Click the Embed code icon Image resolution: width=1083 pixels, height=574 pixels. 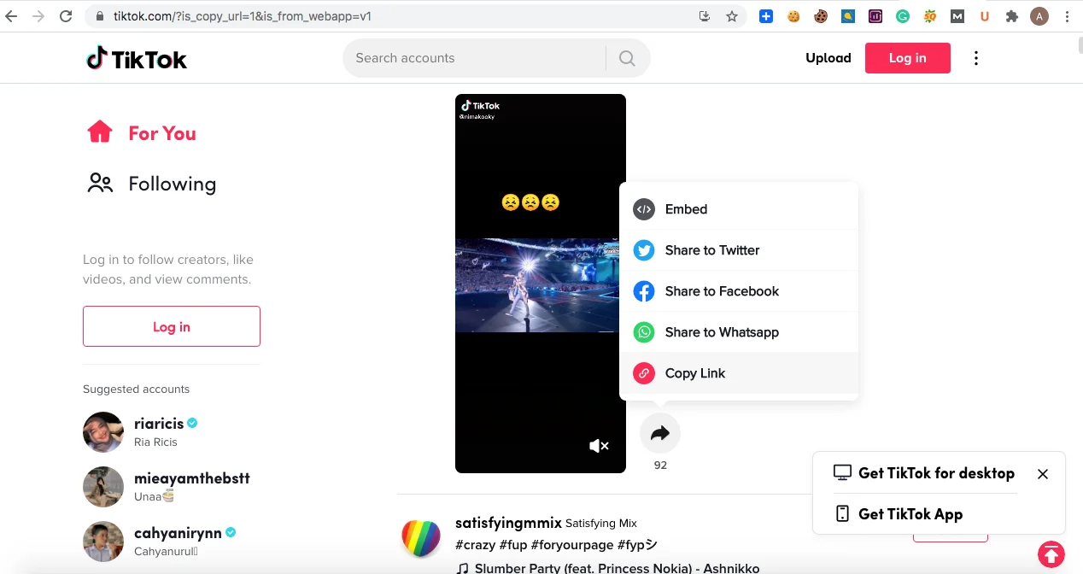click(x=644, y=209)
